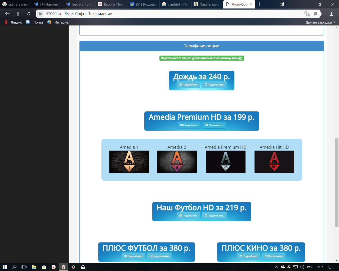
Task: Click the 'Наш Футбол HD за 219 р.' title
Action: point(202,208)
